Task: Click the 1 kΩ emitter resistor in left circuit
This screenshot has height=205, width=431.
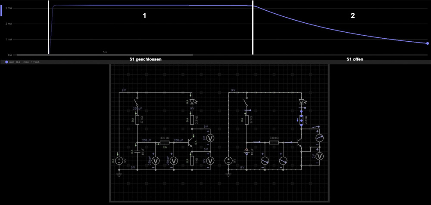Action: coord(192,160)
